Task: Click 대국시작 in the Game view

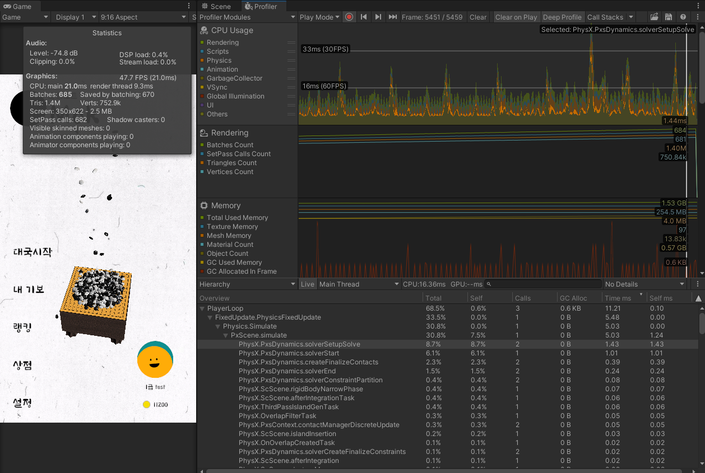Action: [x=33, y=252]
